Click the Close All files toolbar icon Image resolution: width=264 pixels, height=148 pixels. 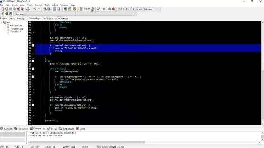click(x=23, y=9)
